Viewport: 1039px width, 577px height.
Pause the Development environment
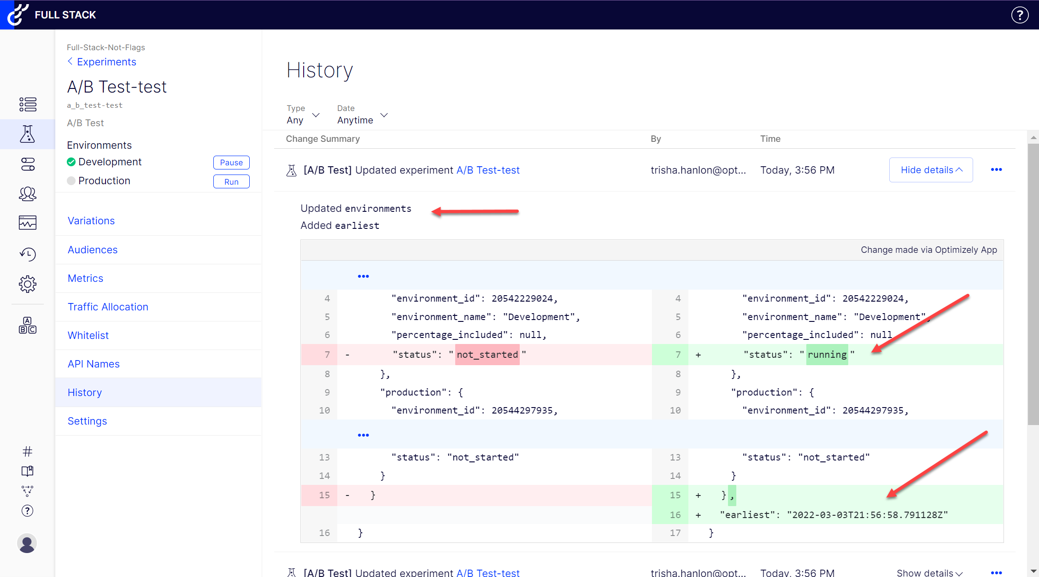point(231,163)
